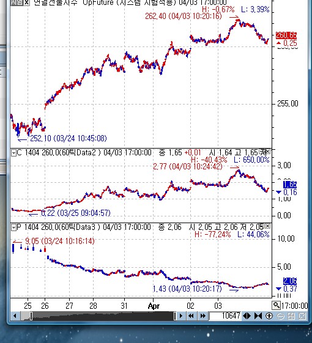Click the expand-horizontally diamond arrows icon

pyautogui.click(x=247, y=316)
